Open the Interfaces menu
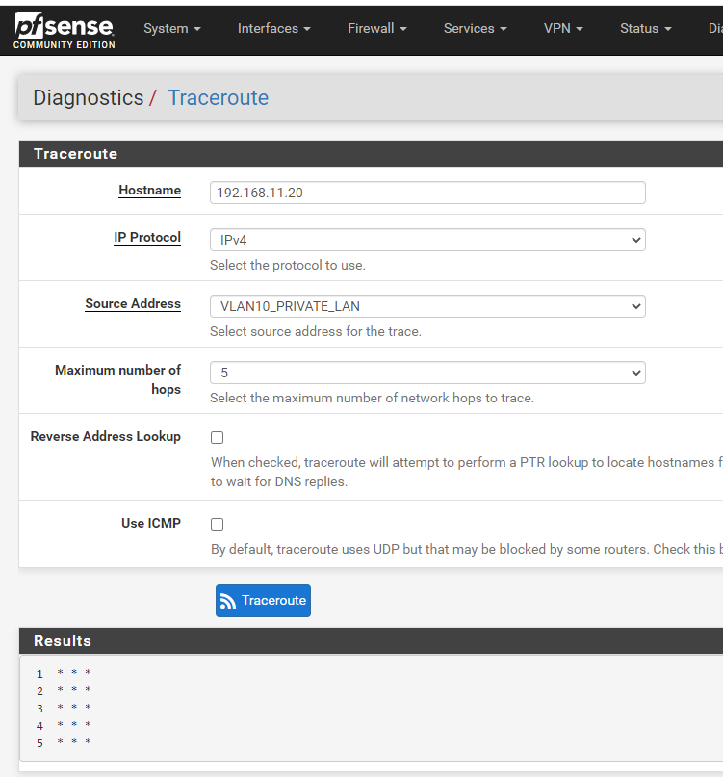 click(x=274, y=28)
